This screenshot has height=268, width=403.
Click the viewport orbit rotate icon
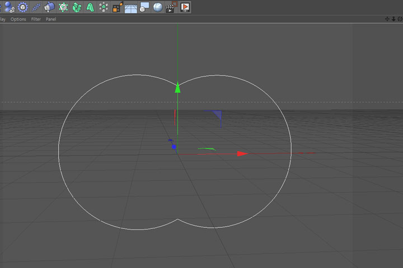pyautogui.click(x=400, y=19)
